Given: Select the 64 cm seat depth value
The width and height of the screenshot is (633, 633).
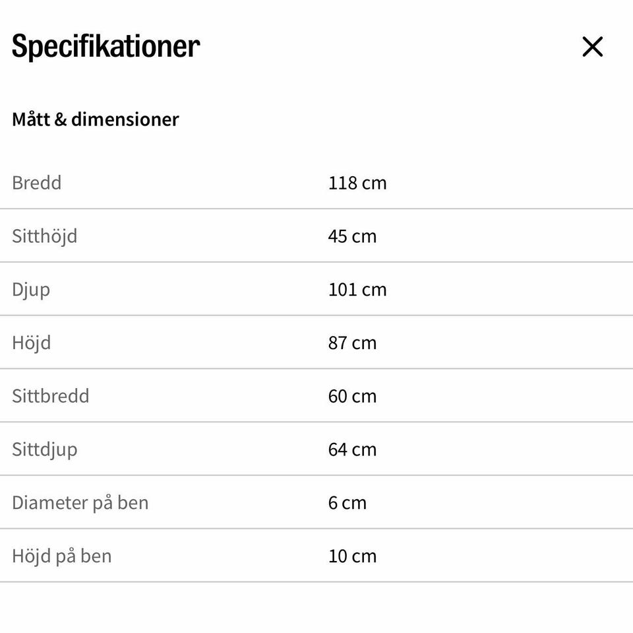Looking at the screenshot, I should click(352, 450).
